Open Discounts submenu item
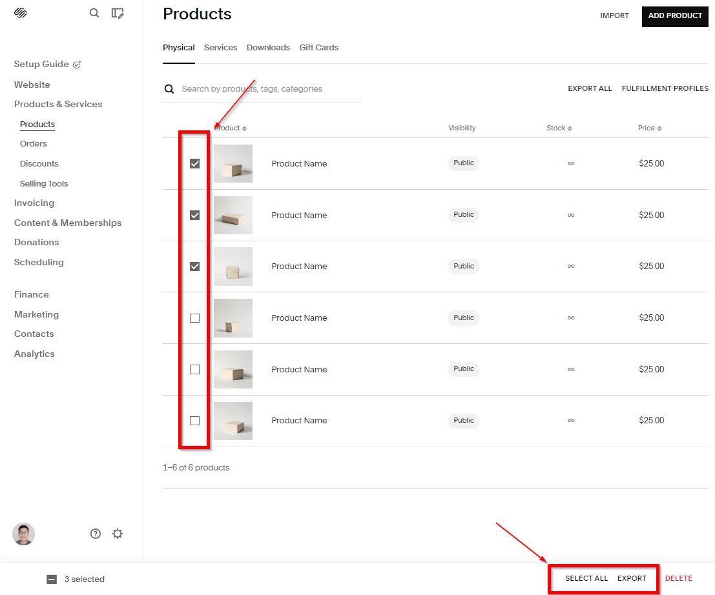The image size is (715, 595). click(x=39, y=163)
